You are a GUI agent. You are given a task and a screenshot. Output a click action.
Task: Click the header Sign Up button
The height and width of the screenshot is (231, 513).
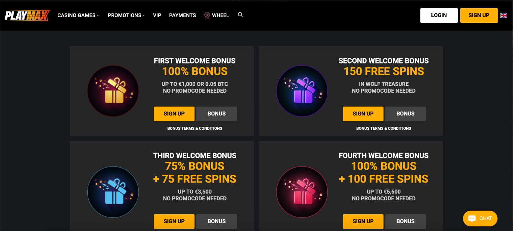pos(479,15)
